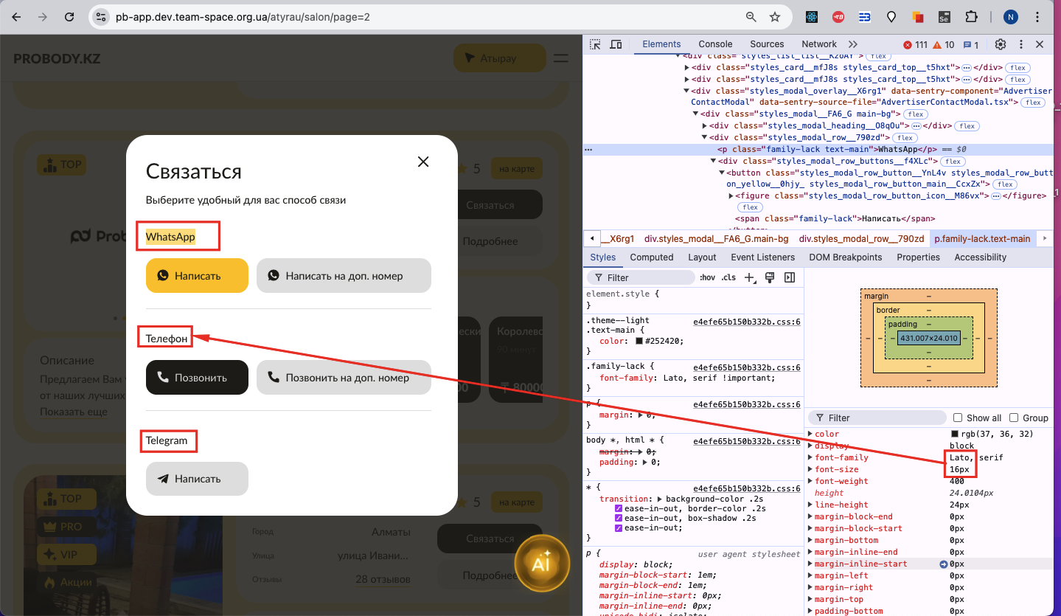The image size is (1061, 616).
Task: View site information icon in address bar
Action: (x=102, y=16)
